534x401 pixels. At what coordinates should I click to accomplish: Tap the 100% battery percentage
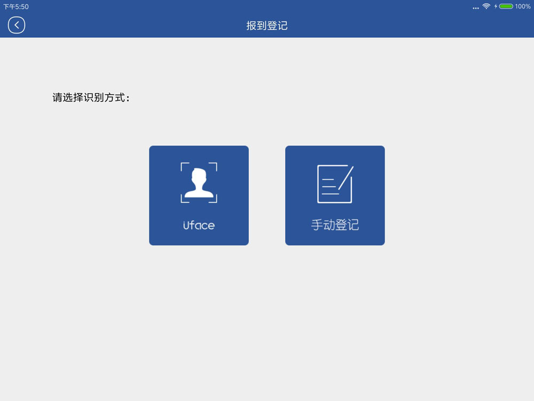point(523,6)
